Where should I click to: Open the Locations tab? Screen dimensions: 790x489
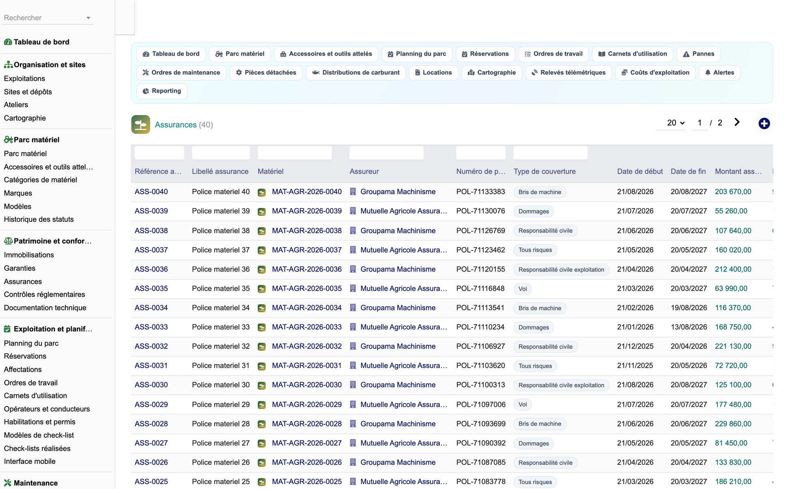(433, 73)
